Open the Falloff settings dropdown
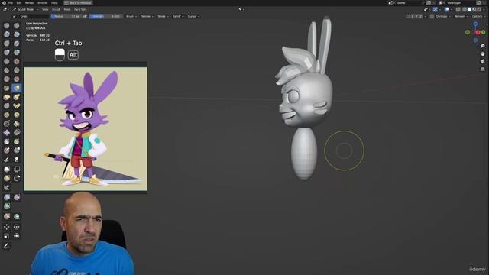The height and width of the screenshot is (275, 489). click(178, 16)
